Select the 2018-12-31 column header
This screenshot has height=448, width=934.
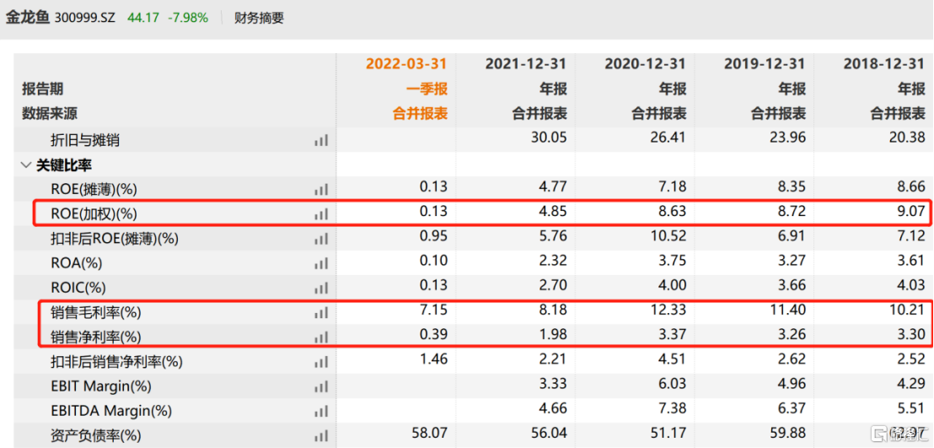884,63
